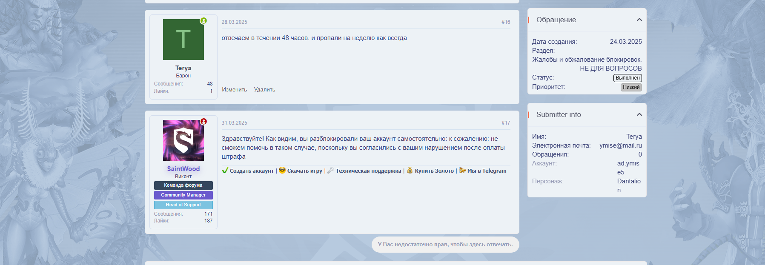Click the Telegram megaphone icon in signature
The width and height of the screenshot is (765, 265).
pyautogui.click(x=462, y=171)
